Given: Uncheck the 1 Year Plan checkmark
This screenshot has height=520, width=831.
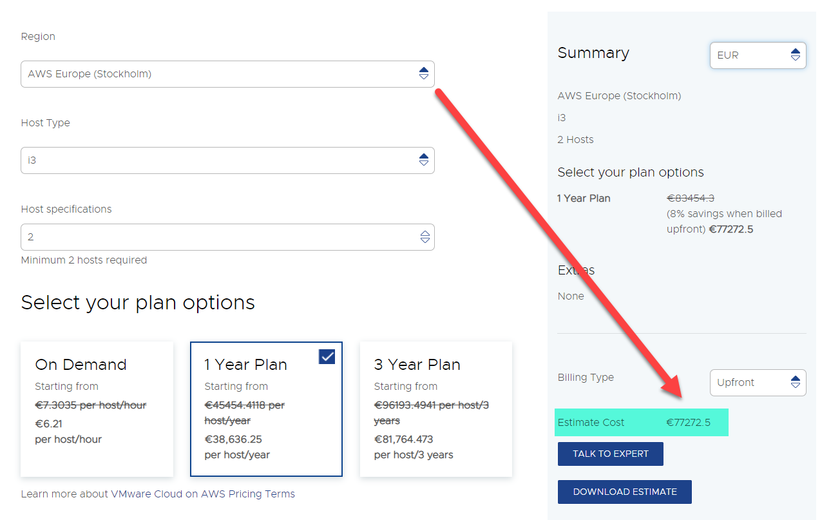Looking at the screenshot, I should pyautogui.click(x=327, y=356).
